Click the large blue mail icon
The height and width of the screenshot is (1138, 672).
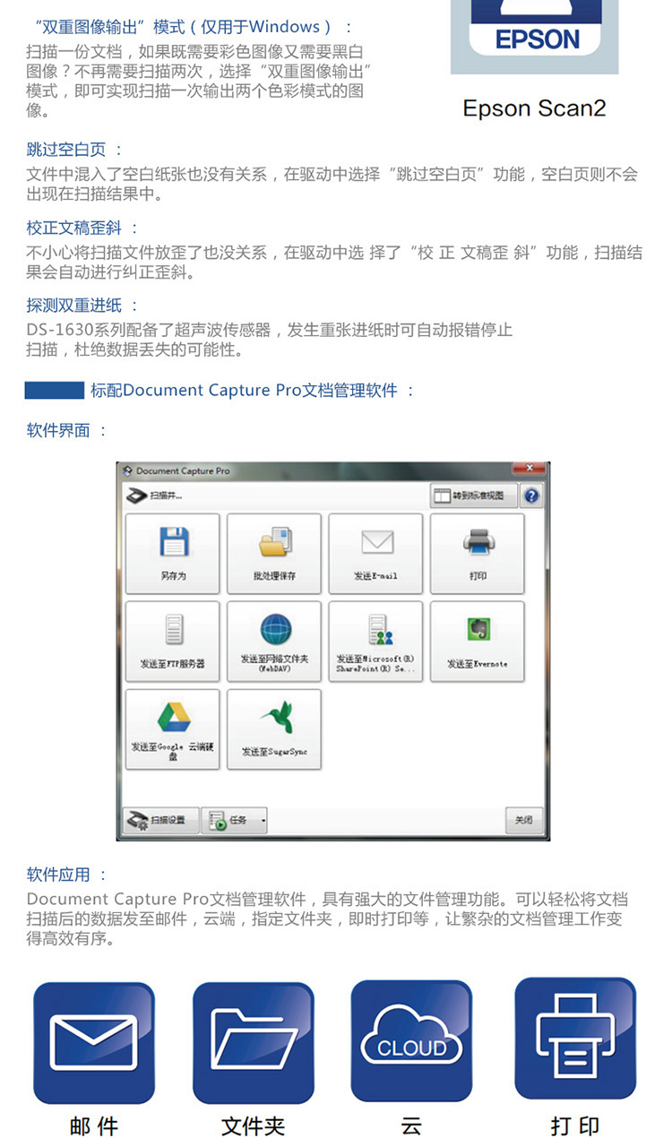click(94, 1041)
